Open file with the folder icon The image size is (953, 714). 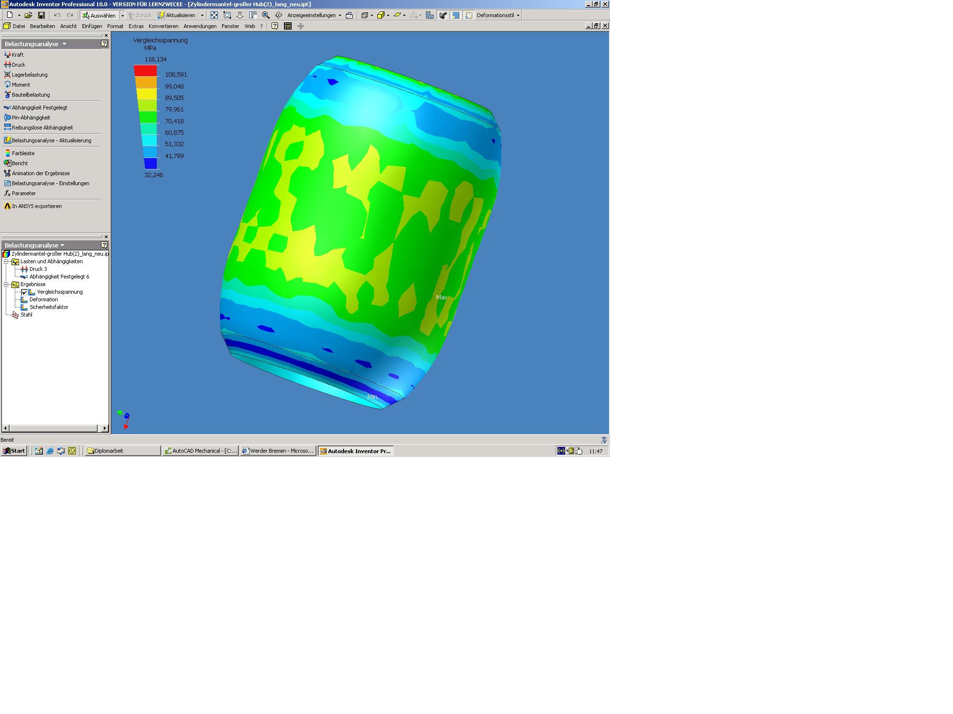[x=29, y=15]
